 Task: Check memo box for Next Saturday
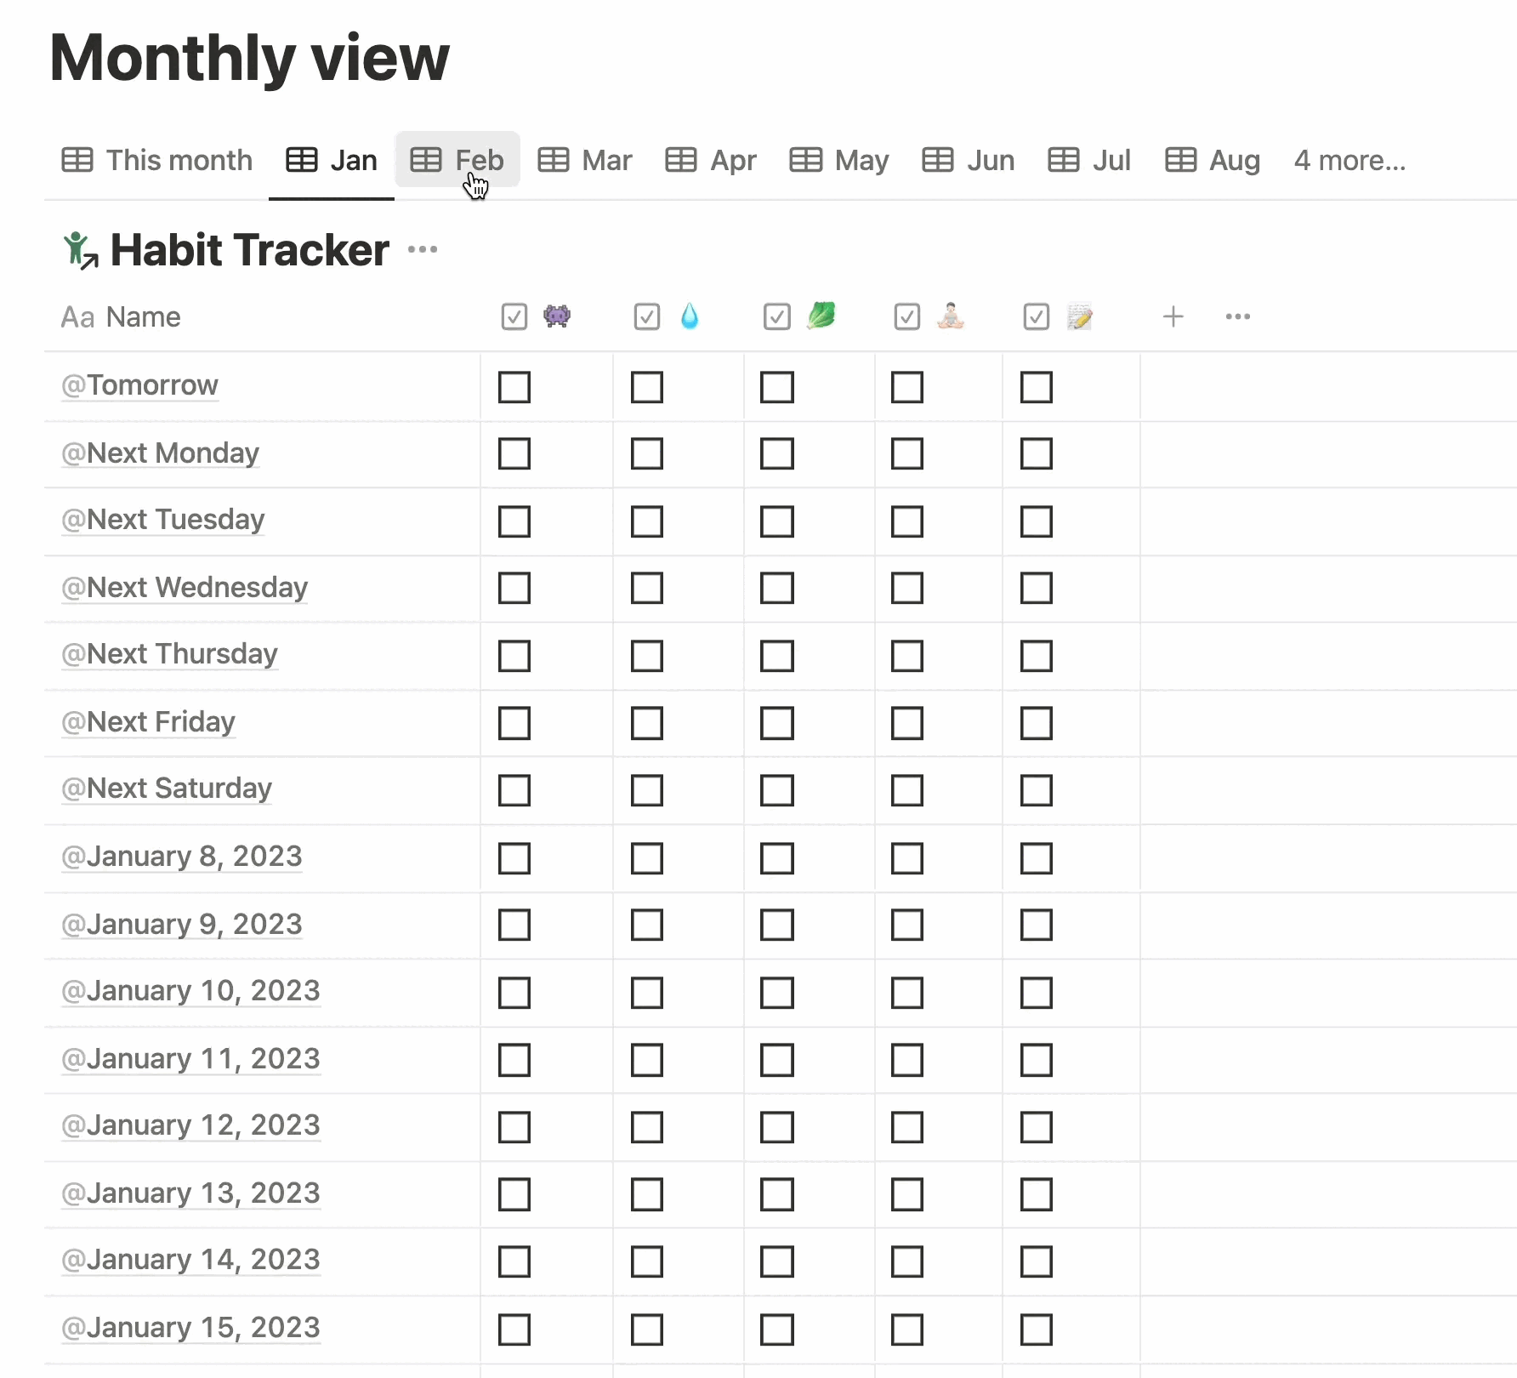(1037, 790)
